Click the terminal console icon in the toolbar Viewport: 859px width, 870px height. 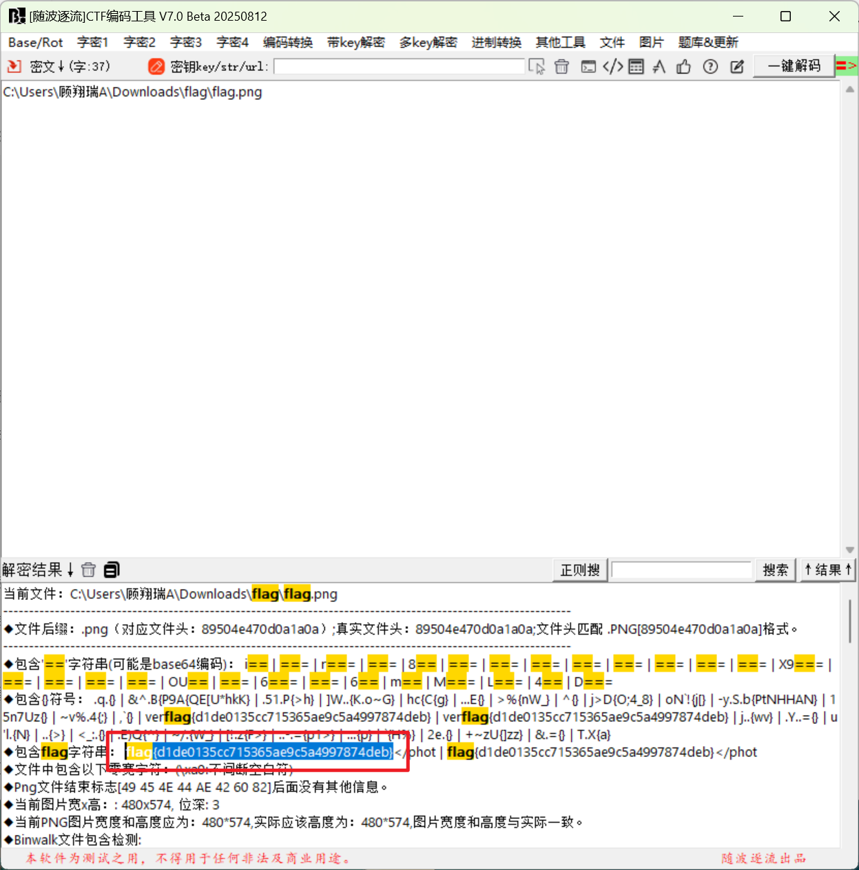[588, 67]
